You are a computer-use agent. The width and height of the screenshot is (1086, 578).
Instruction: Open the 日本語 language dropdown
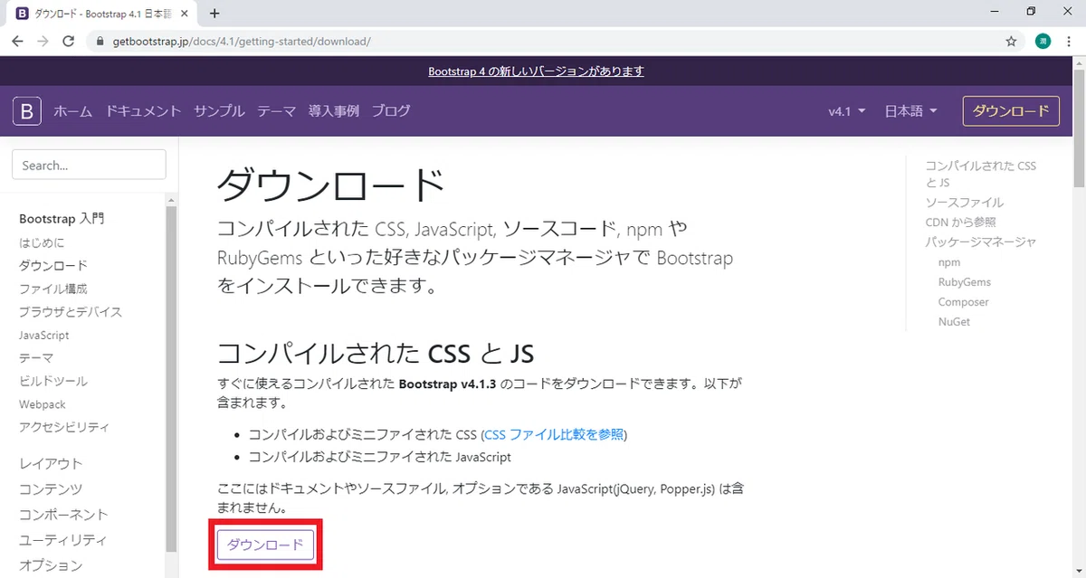tap(910, 111)
